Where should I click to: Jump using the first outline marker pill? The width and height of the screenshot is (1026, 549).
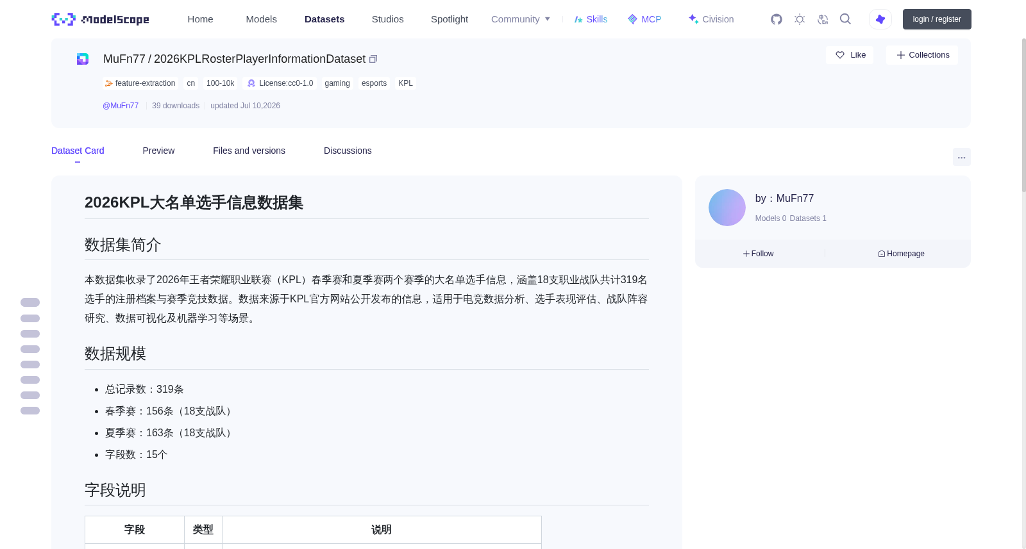(30, 302)
